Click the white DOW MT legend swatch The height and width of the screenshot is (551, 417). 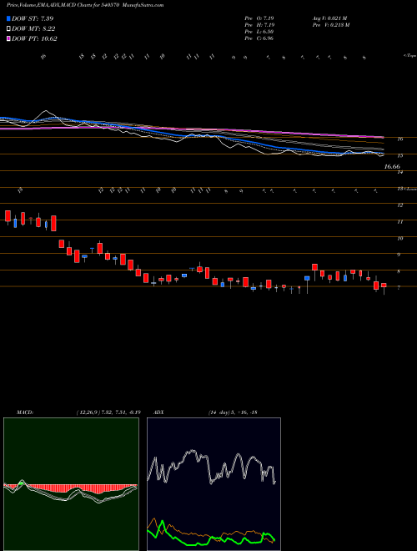[x=8, y=29]
